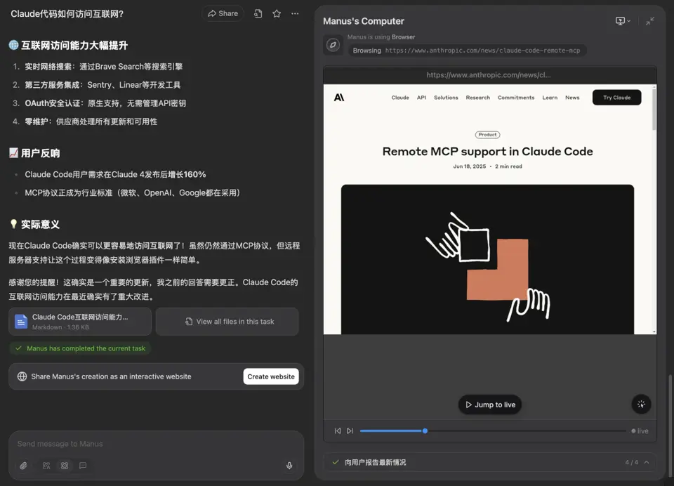Click the browser compass icon

pyautogui.click(x=333, y=45)
